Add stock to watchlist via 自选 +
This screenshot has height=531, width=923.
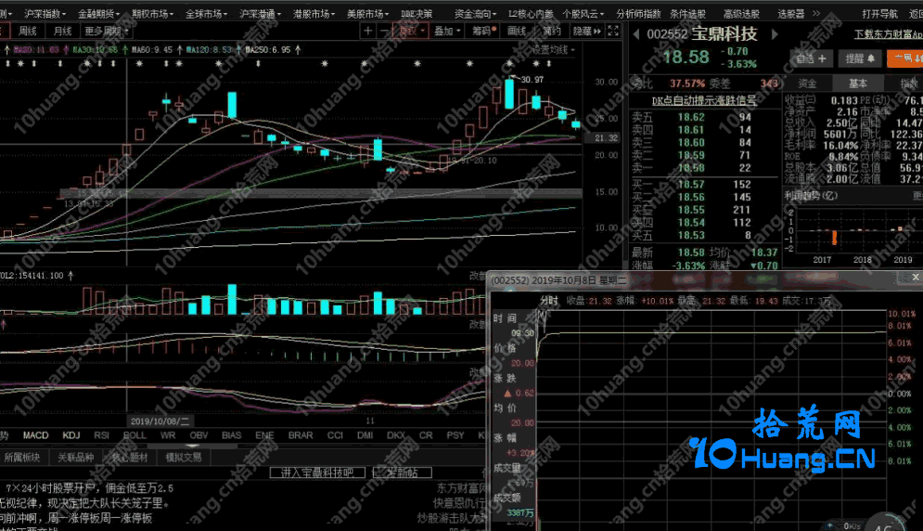(x=811, y=58)
